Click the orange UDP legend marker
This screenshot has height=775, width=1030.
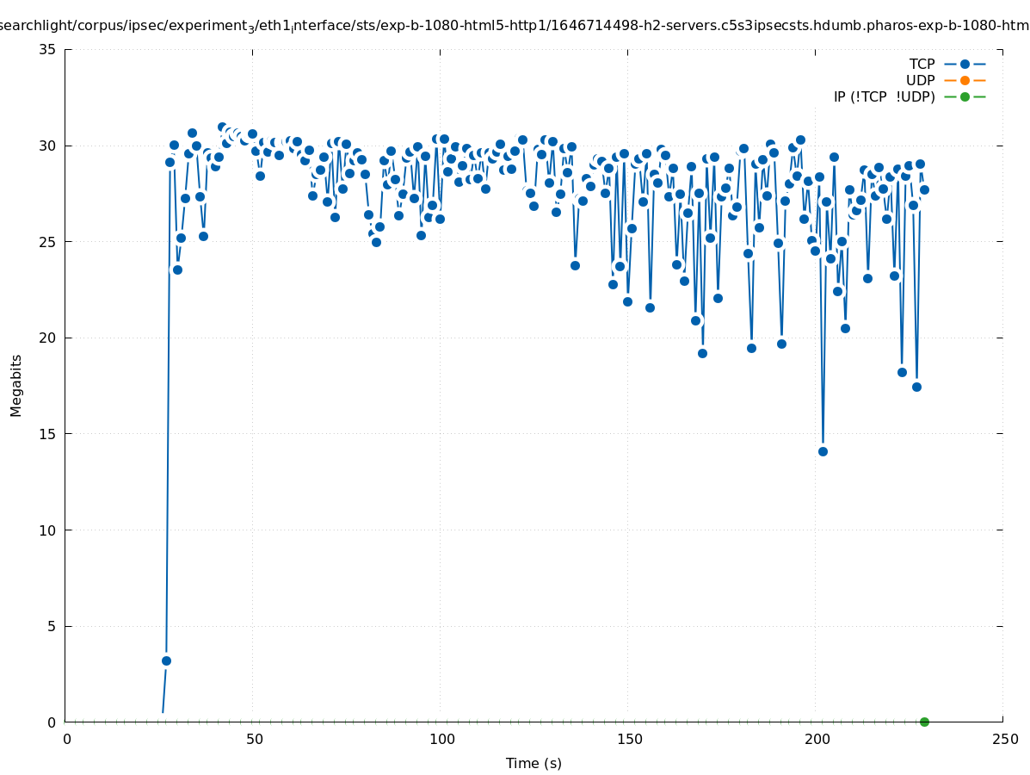point(965,80)
